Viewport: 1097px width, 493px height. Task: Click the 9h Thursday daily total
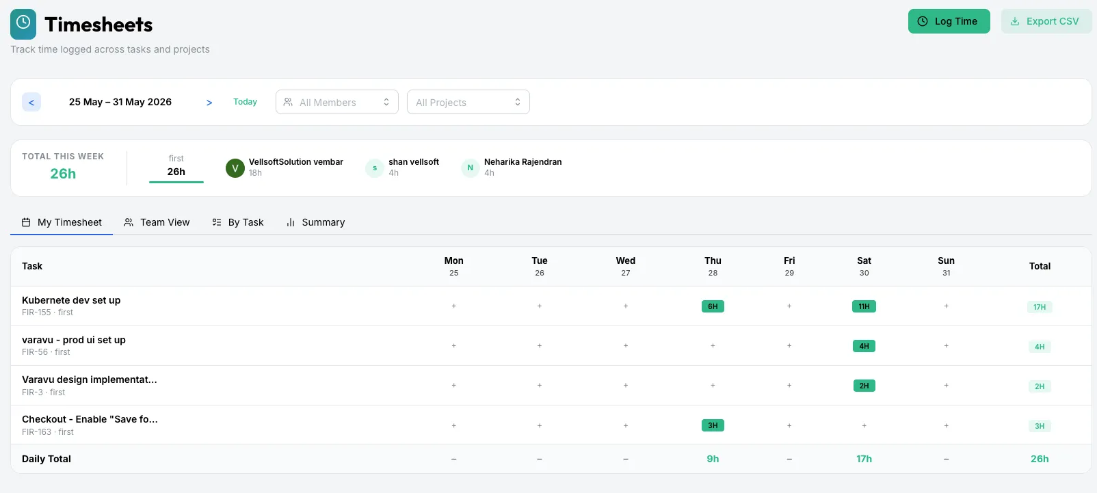coord(713,459)
